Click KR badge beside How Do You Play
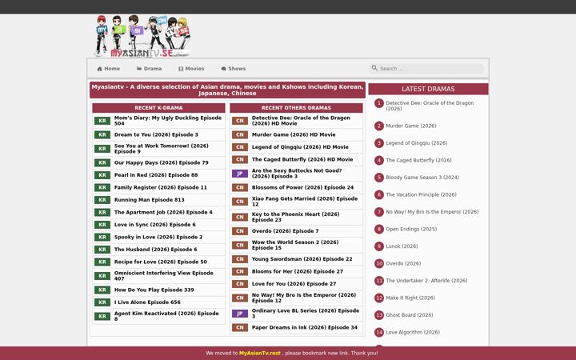Image resolution: width=576 pixels, height=360 pixels. [102, 290]
